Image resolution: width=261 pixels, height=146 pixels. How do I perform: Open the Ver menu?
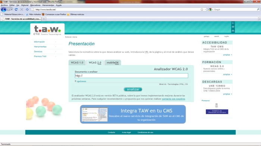pos(18,5)
